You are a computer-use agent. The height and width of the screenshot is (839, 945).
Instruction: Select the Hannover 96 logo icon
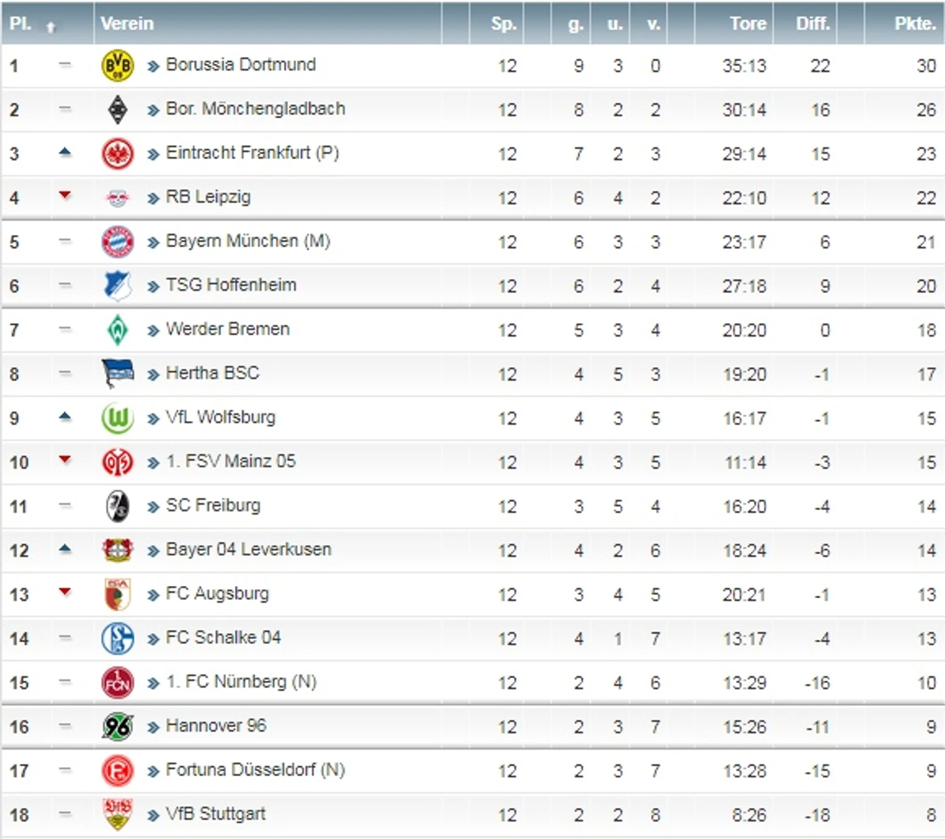coord(117,726)
